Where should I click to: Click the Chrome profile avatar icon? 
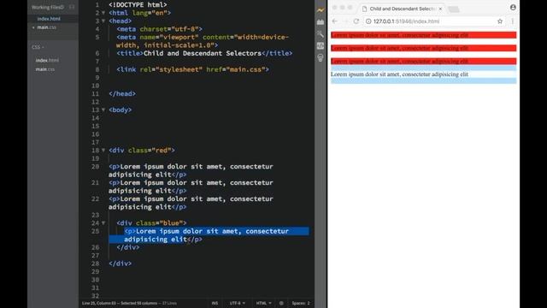tap(513, 8)
